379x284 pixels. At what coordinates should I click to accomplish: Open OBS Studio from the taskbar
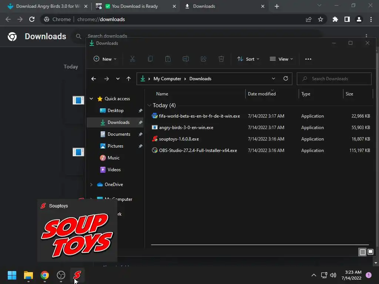pyautogui.click(x=61, y=275)
